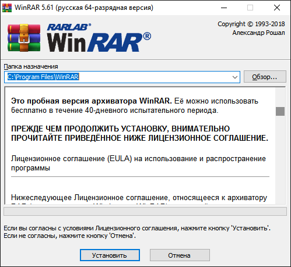Click the empty installation progress bar
291x267 pixels.
[145, 211]
